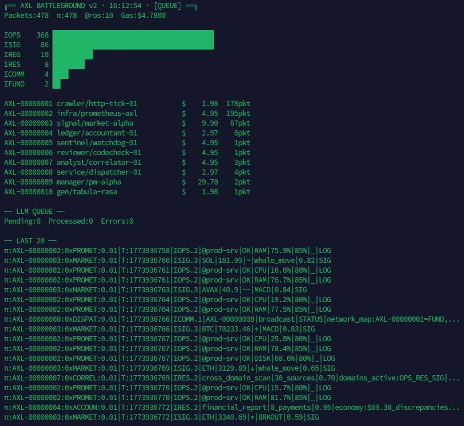Select the gen/tabula-rasa agent row

[87, 192]
